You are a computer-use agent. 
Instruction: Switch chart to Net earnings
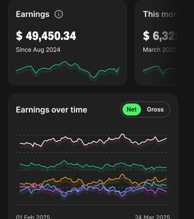tap(131, 109)
